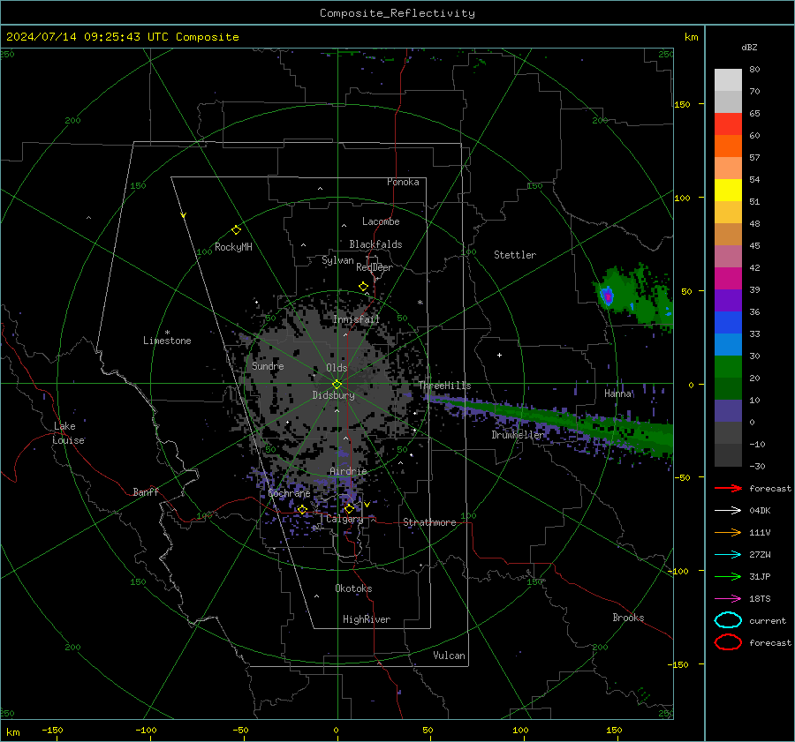795x742 pixels.
Task: Click the ThreeHills label
Action: (444, 386)
